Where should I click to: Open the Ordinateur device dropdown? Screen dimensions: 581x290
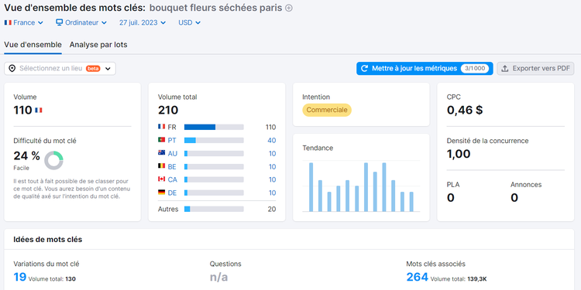click(81, 22)
